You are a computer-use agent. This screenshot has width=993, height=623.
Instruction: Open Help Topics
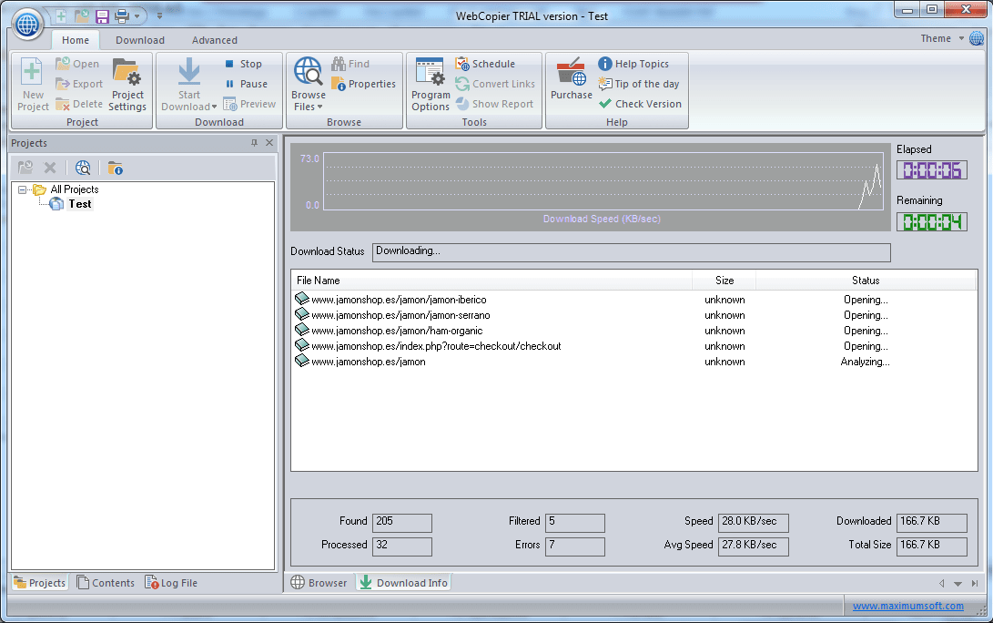click(x=633, y=64)
